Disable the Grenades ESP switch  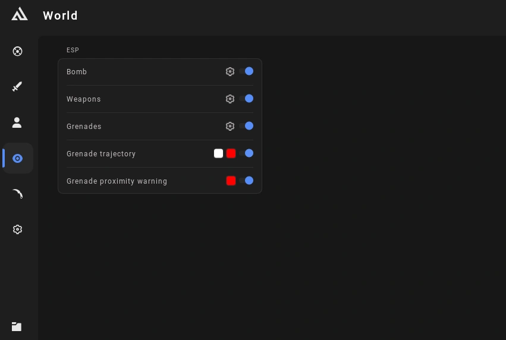[x=246, y=126]
